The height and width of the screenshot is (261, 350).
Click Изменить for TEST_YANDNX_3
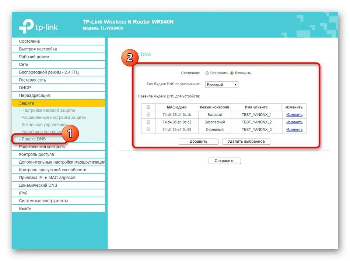click(x=294, y=130)
